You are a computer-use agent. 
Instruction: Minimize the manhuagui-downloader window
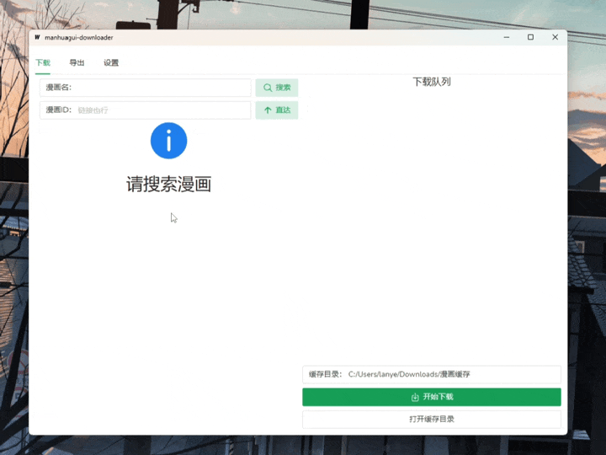point(507,37)
